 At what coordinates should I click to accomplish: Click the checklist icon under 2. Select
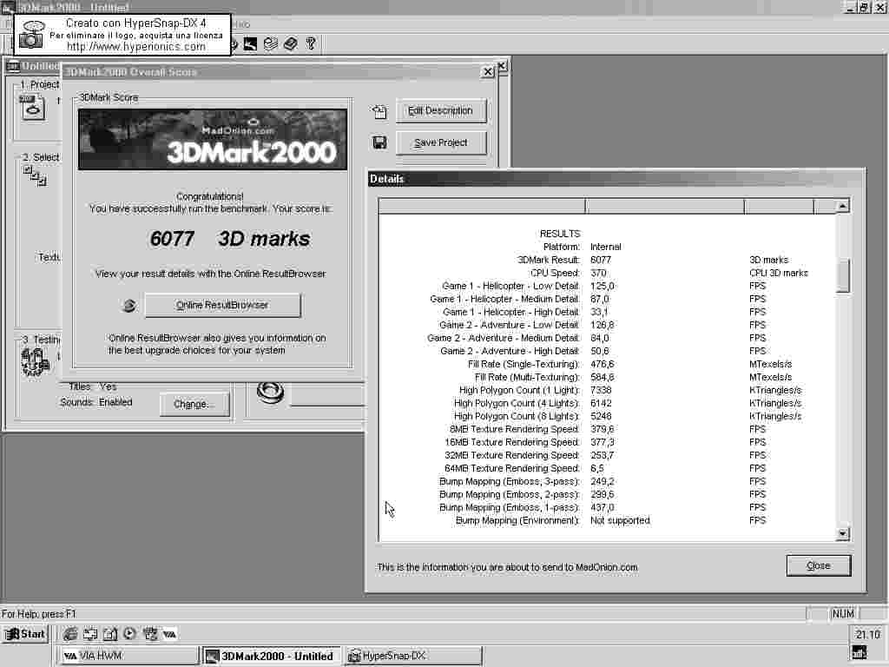(35, 175)
